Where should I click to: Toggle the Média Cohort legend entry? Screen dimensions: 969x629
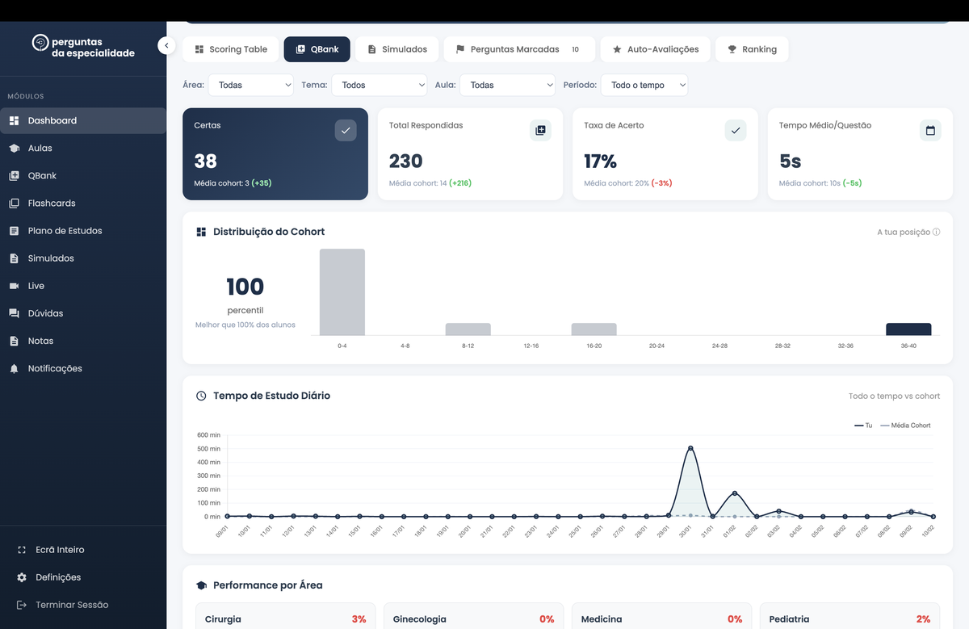906,425
